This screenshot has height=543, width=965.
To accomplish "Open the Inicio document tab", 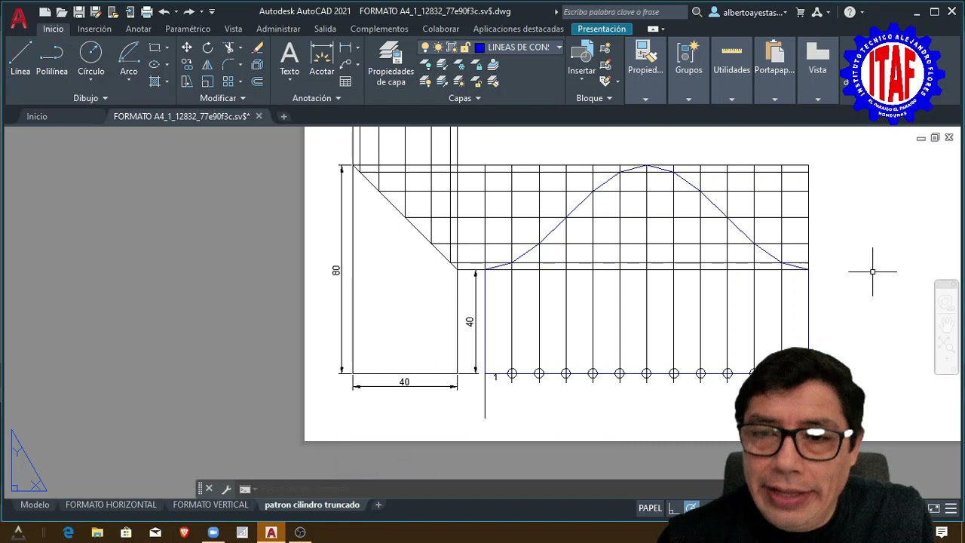I will (x=37, y=116).
